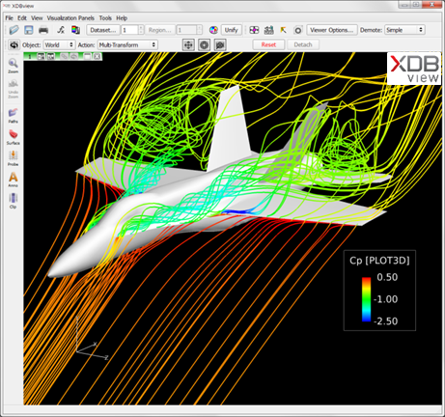Toggle the round target icon in the transform row

click(204, 44)
